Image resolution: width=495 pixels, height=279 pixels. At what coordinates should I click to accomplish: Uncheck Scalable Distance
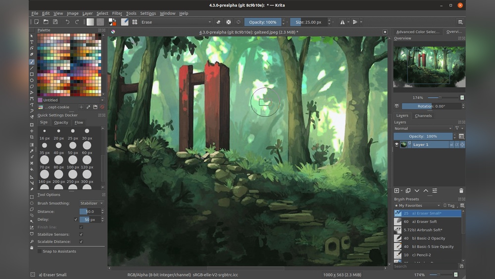pos(81,242)
